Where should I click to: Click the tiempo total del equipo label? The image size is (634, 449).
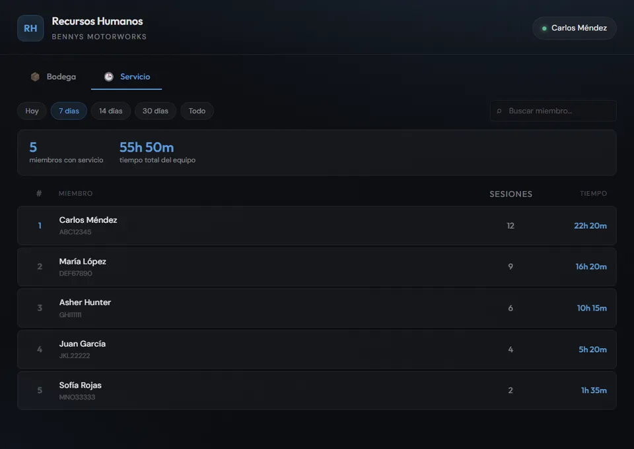click(x=158, y=160)
